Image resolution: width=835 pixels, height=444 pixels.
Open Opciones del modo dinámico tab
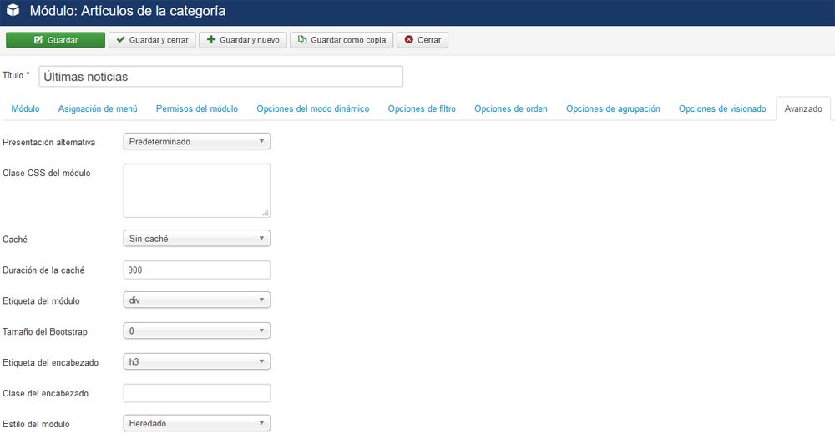(x=313, y=108)
